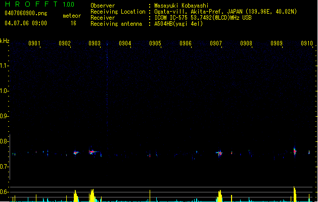
Task: Click the Observer name Masayuki Kobayashi
Action: [x=181, y=6]
